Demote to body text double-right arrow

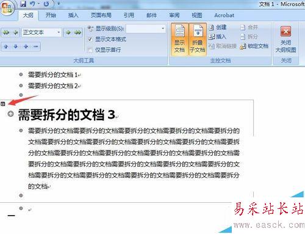[77, 32]
